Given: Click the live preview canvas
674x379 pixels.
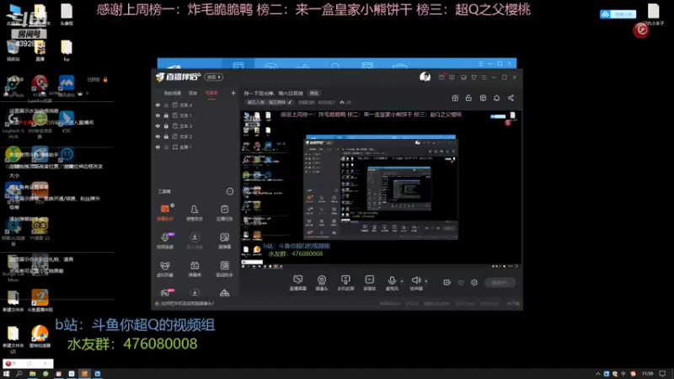Looking at the screenshot, I should pyautogui.click(x=381, y=189).
